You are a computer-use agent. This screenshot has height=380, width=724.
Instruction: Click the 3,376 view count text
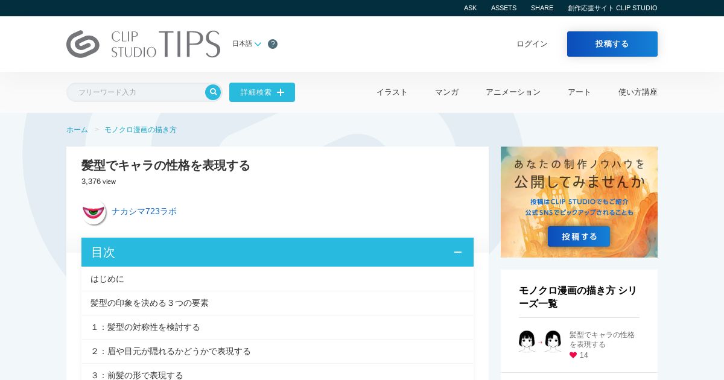[x=98, y=182]
